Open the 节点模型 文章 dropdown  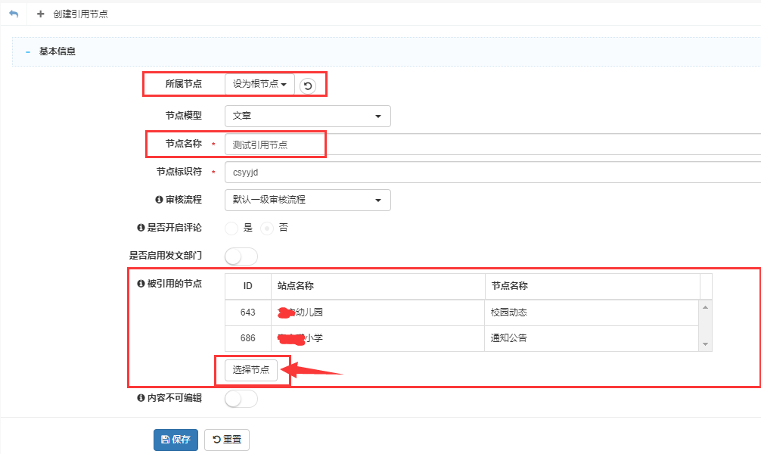click(x=307, y=116)
